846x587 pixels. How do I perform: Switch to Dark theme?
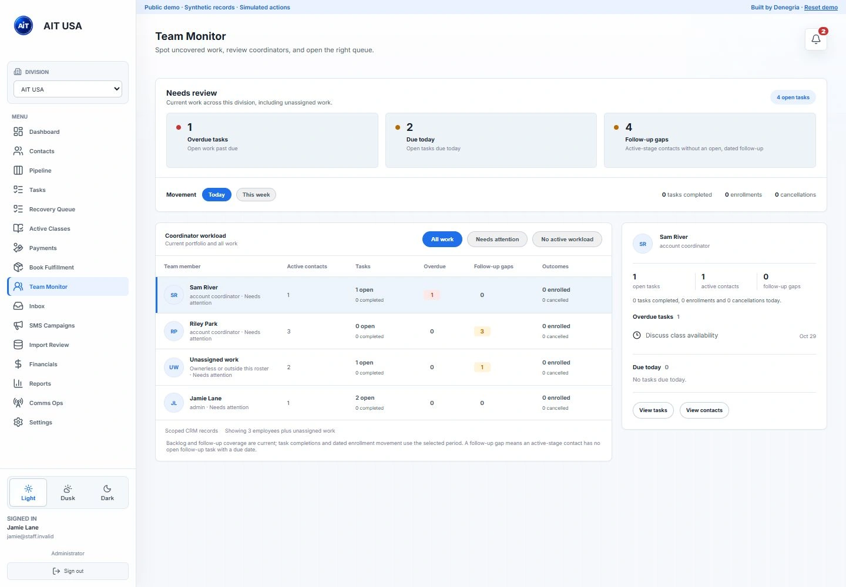(108, 492)
